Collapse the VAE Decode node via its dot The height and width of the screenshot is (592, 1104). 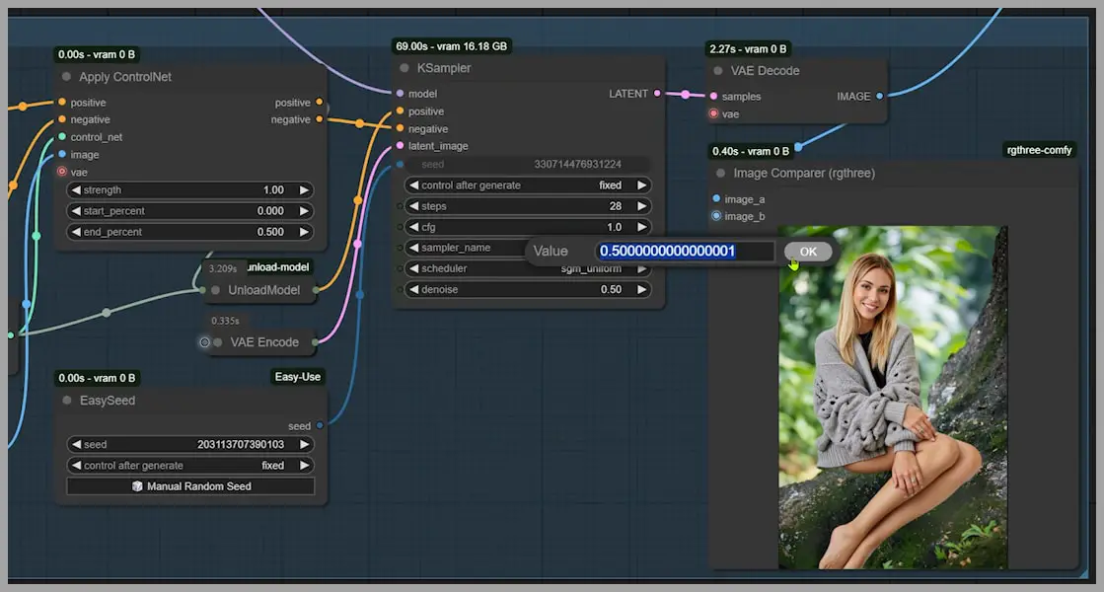click(718, 70)
